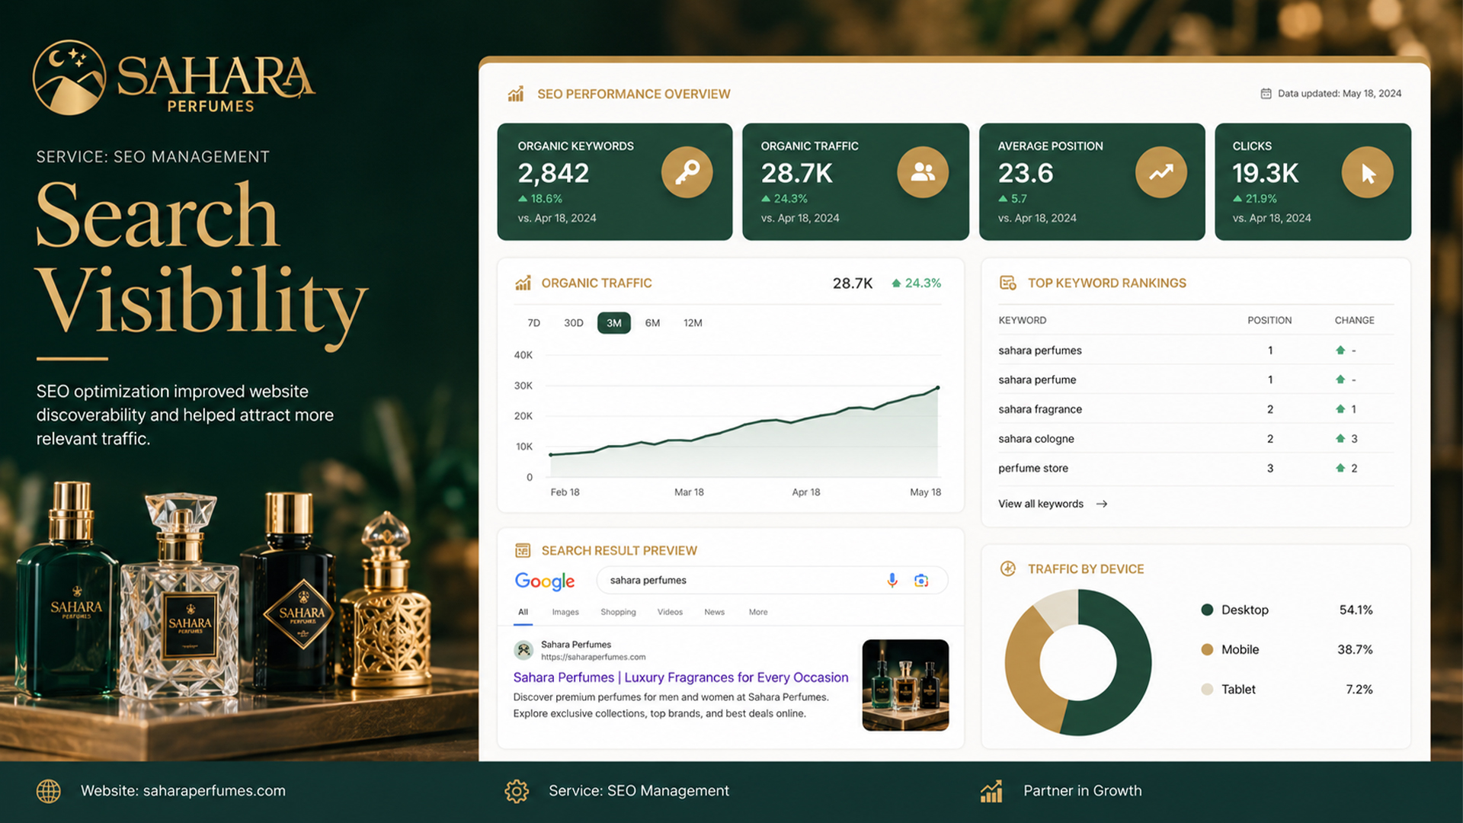Click the saharaperfumes.com URL in the result
Image resolution: width=1463 pixels, height=823 pixels.
click(594, 657)
